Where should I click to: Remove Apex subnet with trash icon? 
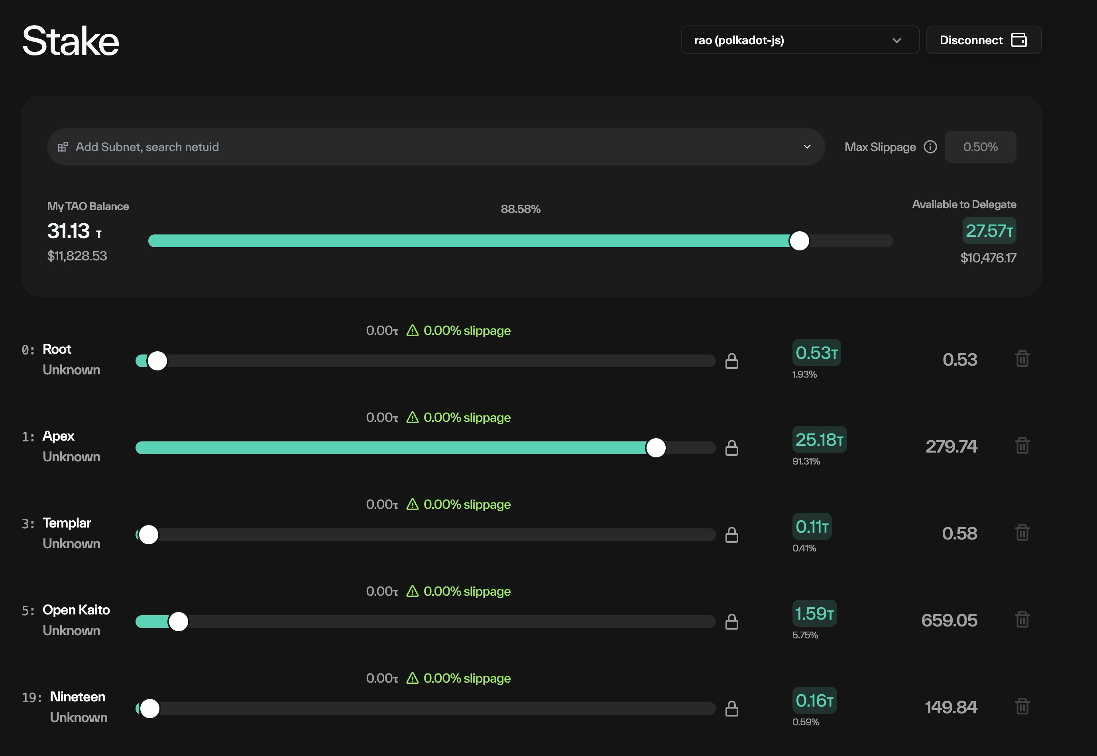click(1022, 445)
